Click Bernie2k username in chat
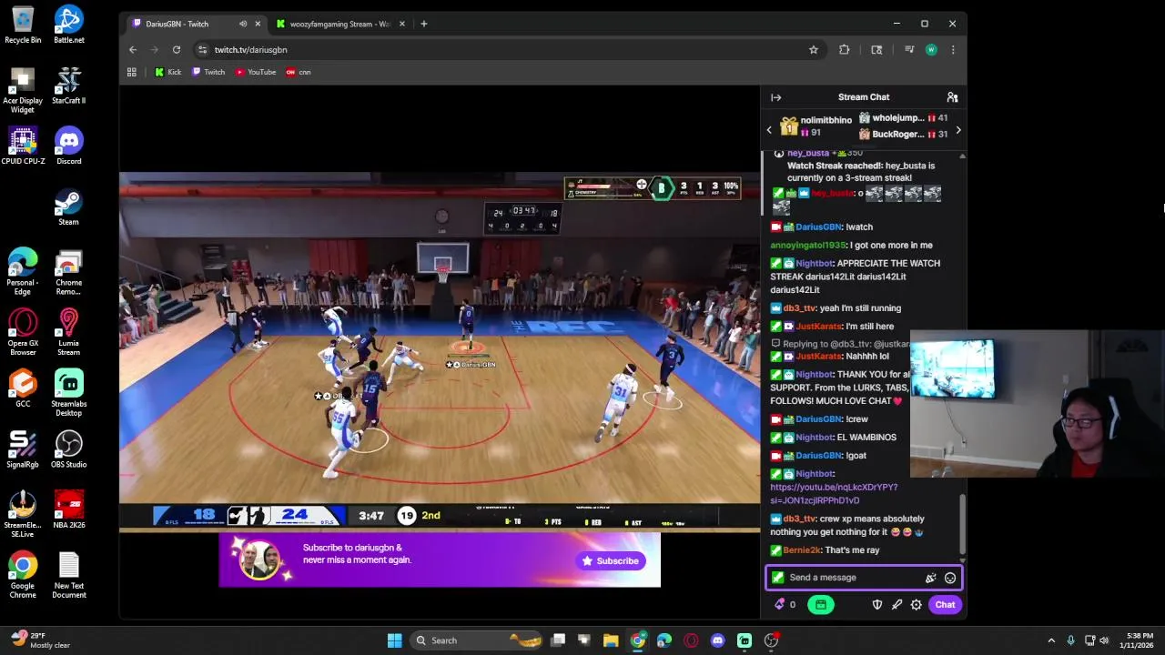This screenshot has height=655, width=1165. tap(802, 550)
